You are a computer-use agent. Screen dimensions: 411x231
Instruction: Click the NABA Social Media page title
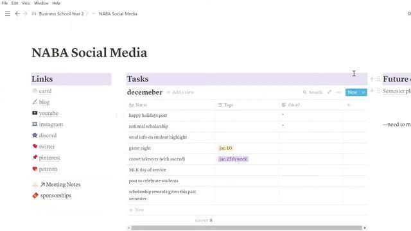[89, 53]
